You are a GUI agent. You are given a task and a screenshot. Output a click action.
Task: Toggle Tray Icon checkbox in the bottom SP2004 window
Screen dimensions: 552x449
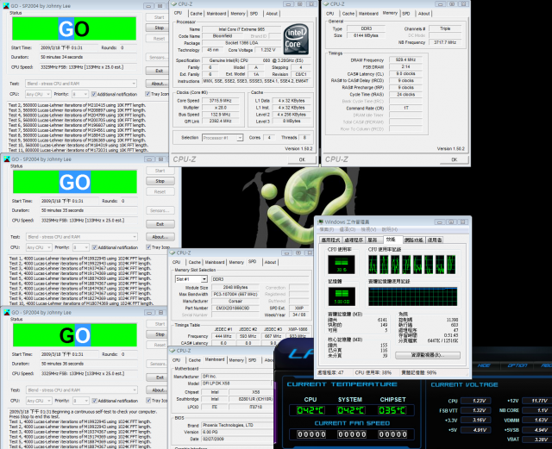pos(148,401)
